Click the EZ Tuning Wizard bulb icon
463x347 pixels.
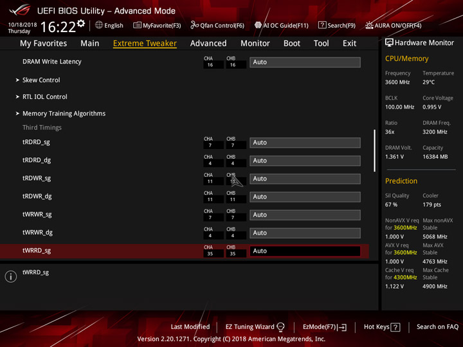coord(280,326)
